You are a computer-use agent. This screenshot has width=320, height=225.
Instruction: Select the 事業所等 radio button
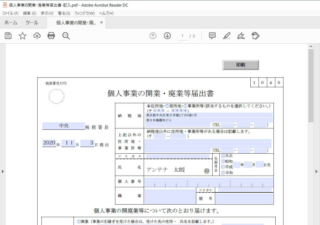pyautogui.click(x=185, y=106)
